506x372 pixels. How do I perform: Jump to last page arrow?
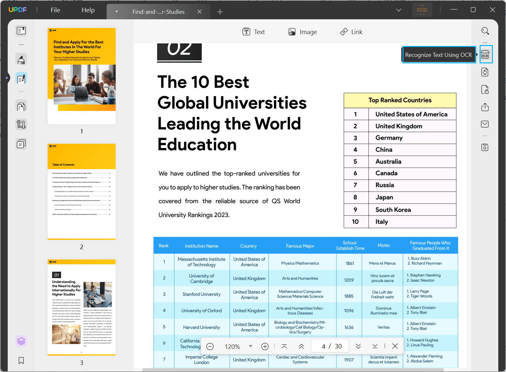click(375, 346)
